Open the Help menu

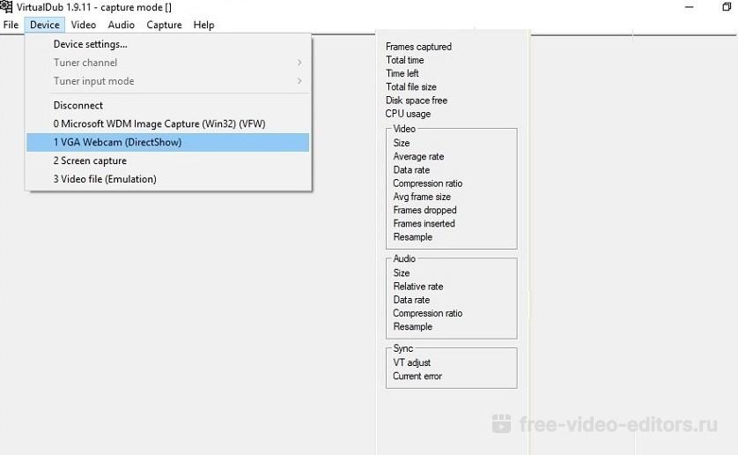click(x=203, y=25)
